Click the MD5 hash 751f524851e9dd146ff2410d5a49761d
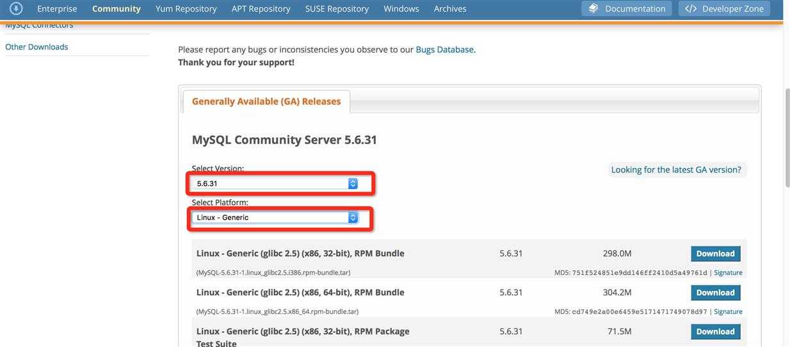This screenshot has height=347, width=790. pos(640,273)
